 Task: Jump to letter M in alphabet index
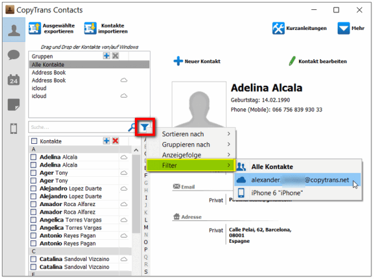(146, 227)
